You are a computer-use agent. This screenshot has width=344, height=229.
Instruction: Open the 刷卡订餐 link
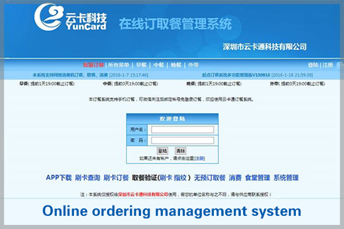pyautogui.click(x=116, y=177)
